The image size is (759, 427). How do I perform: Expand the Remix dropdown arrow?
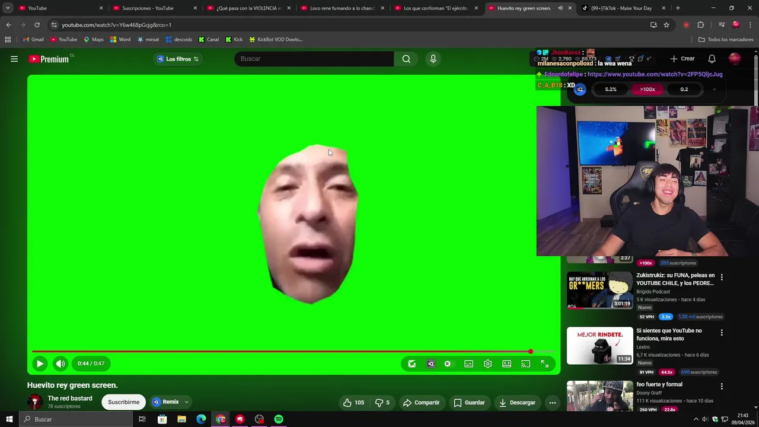(186, 402)
